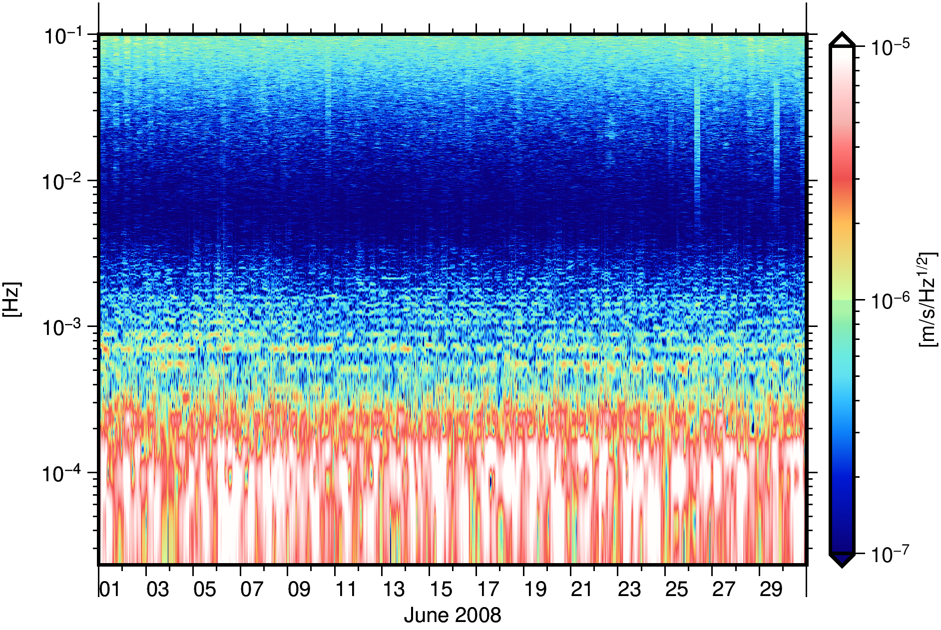Click the "June 2008" x-axis title
Viewport: 941px width, 630px height.
[453, 615]
